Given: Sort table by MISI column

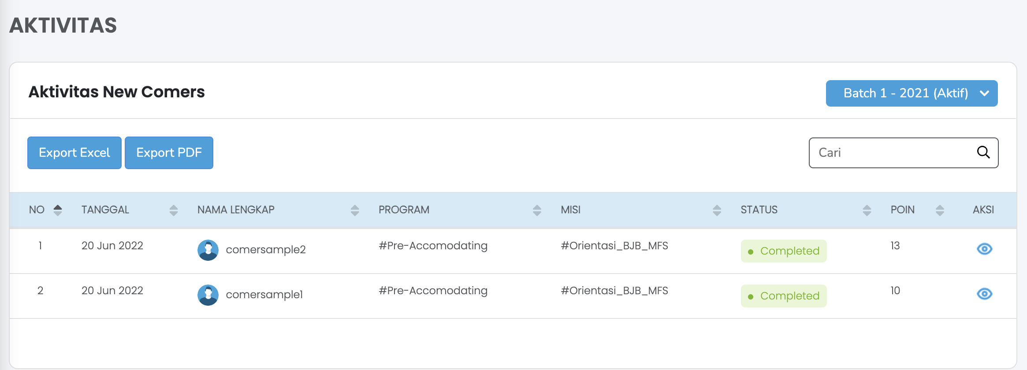Looking at the screenshot, I should [717, 210].
